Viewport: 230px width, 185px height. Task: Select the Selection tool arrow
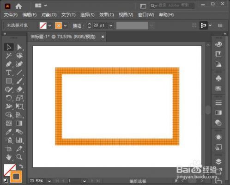click(x=9, y=47)
